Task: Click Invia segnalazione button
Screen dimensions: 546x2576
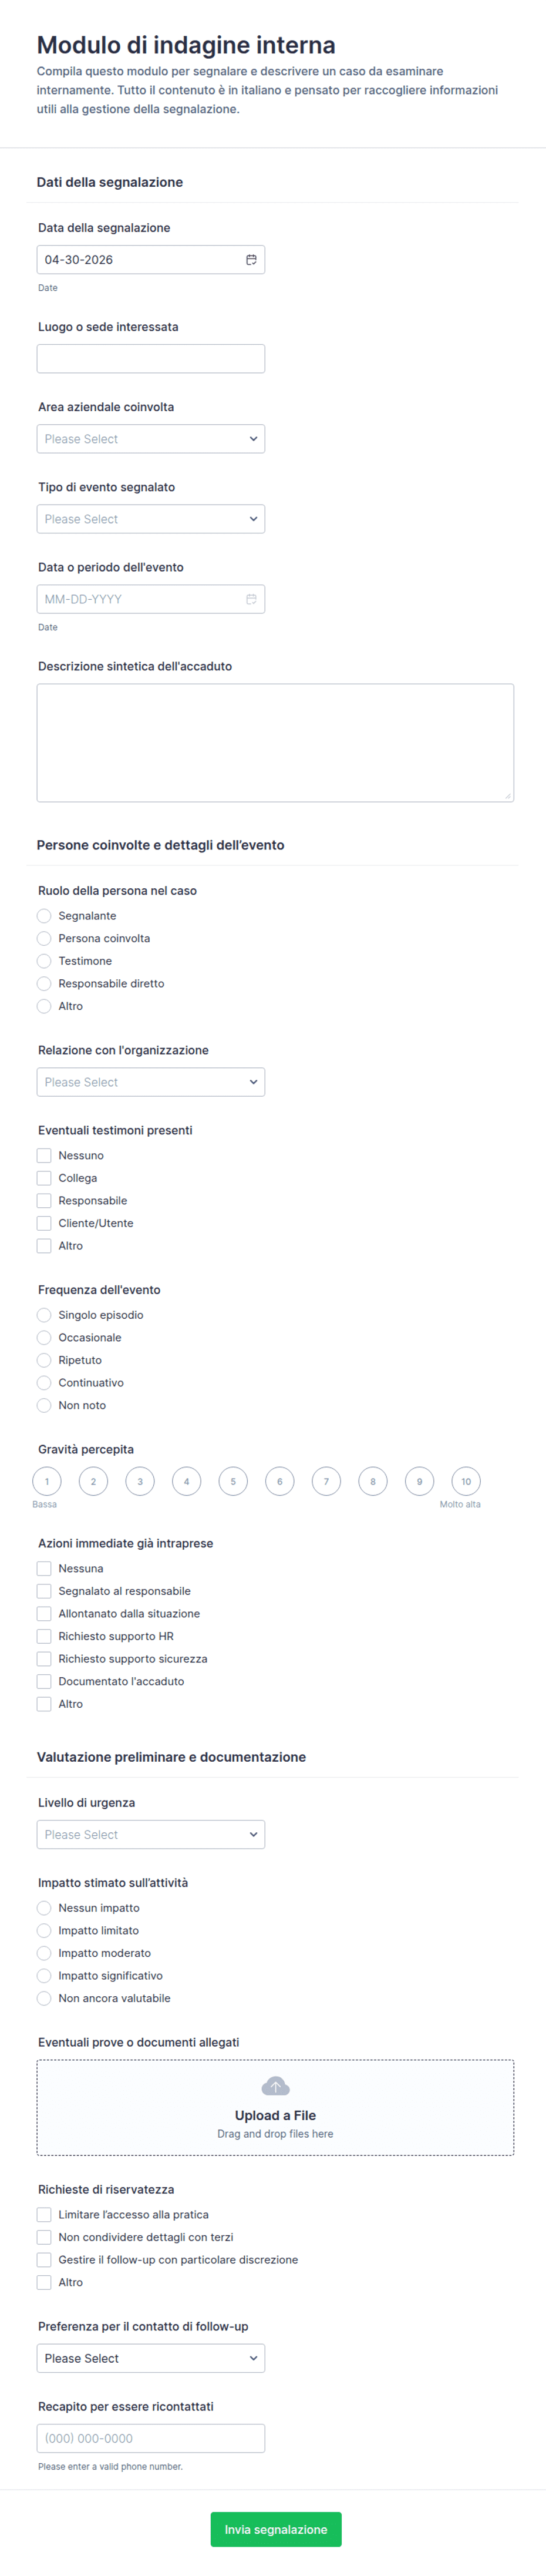Action: tap(275, 2529)
